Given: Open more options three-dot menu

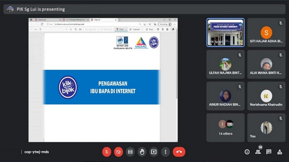Looking at the screenshot, I should pos(165,152).
